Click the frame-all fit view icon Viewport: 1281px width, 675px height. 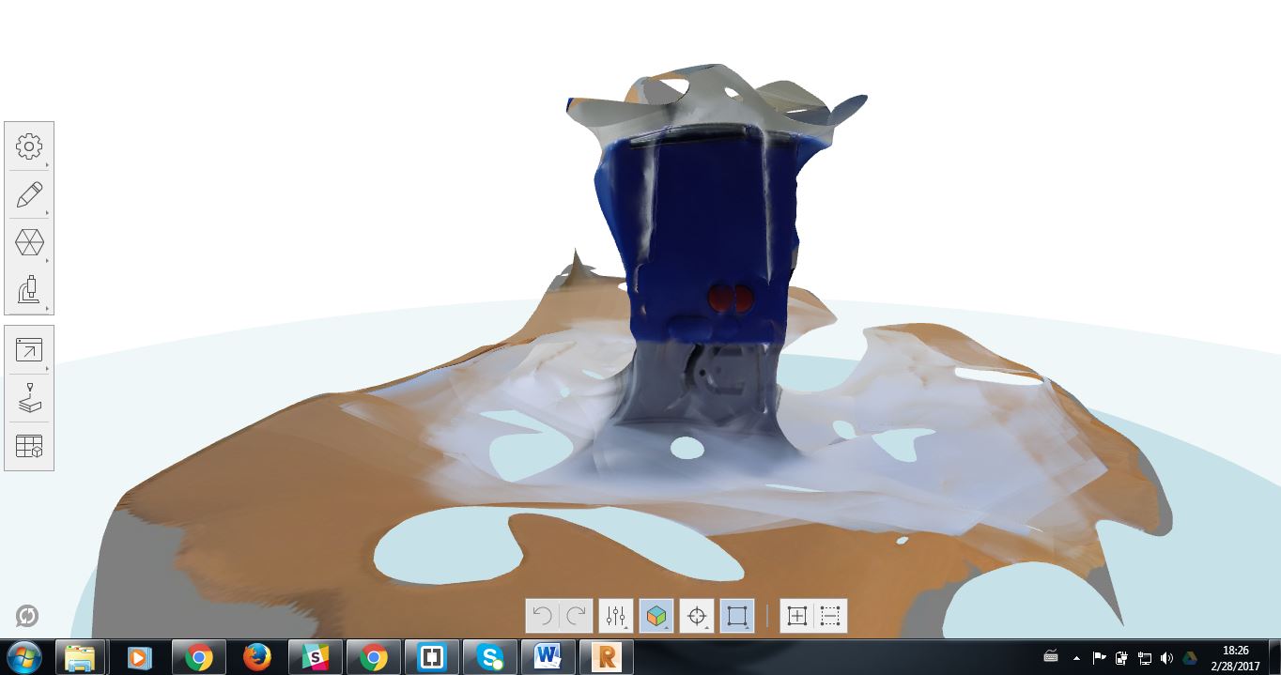pyautogui.click(x=796, y=616)
